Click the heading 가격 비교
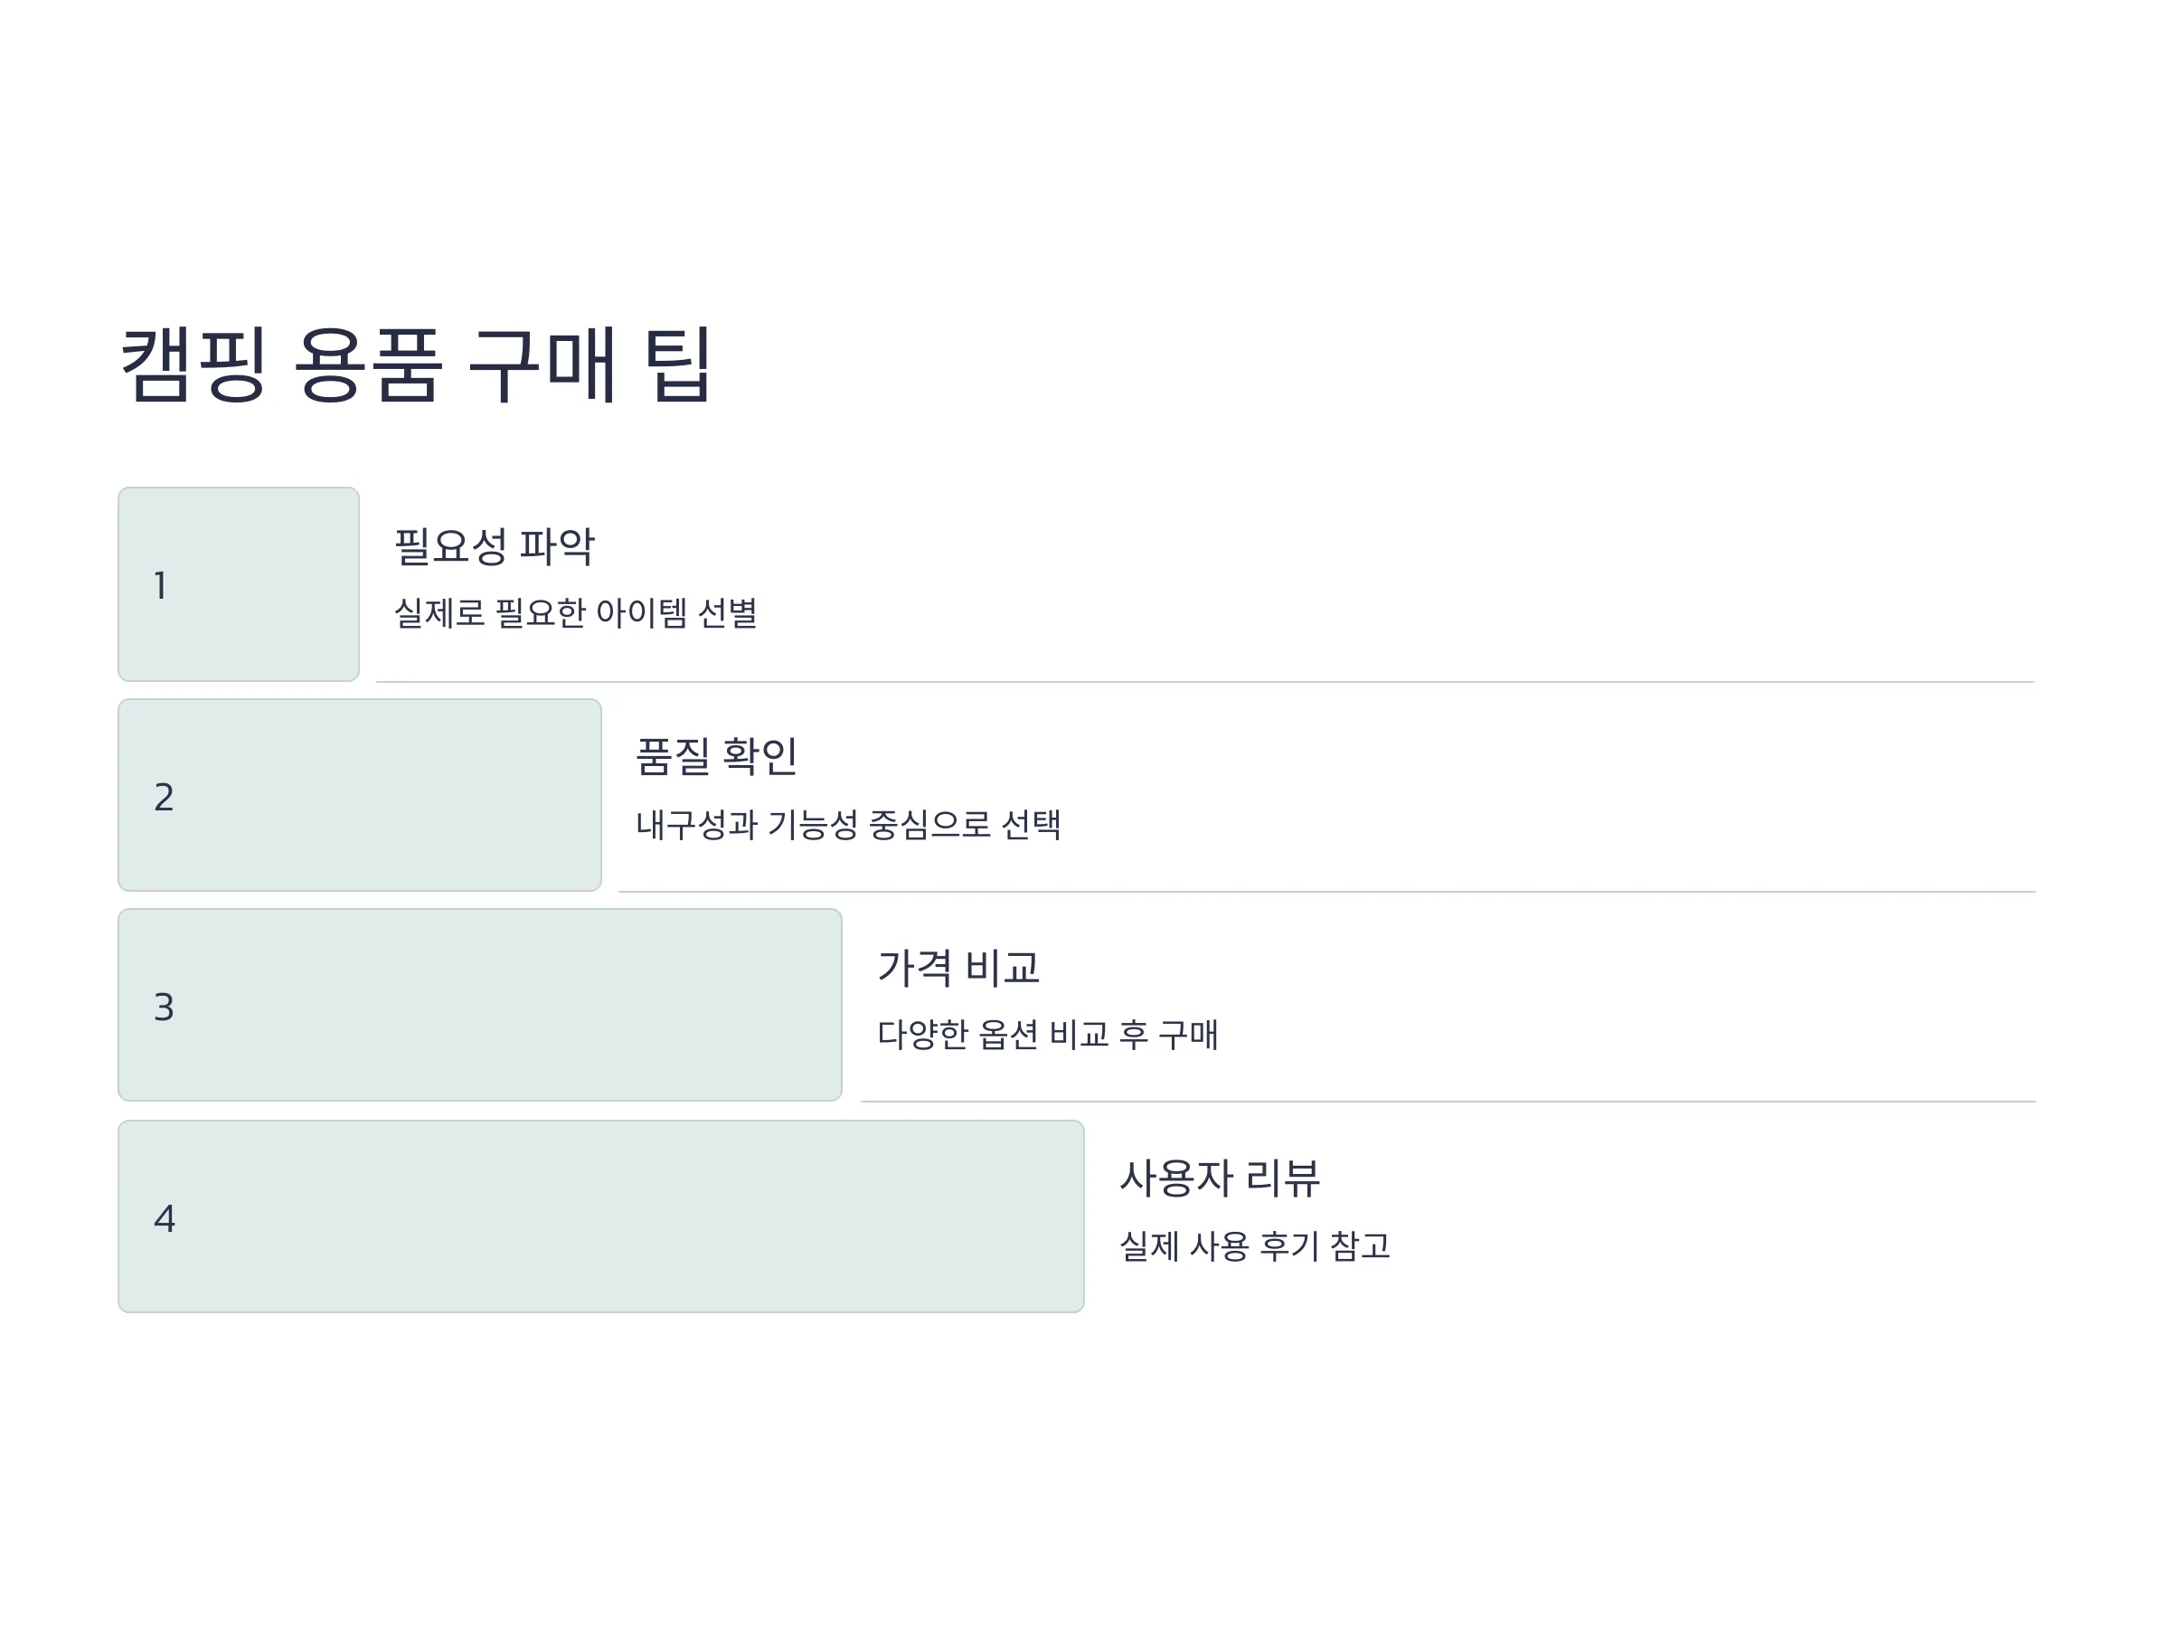The width and height of the screenshot is (2170, 1628). pyautogui.click(x=958, y=968)
